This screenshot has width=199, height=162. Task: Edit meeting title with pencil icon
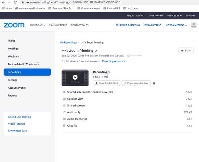[96, 51]
